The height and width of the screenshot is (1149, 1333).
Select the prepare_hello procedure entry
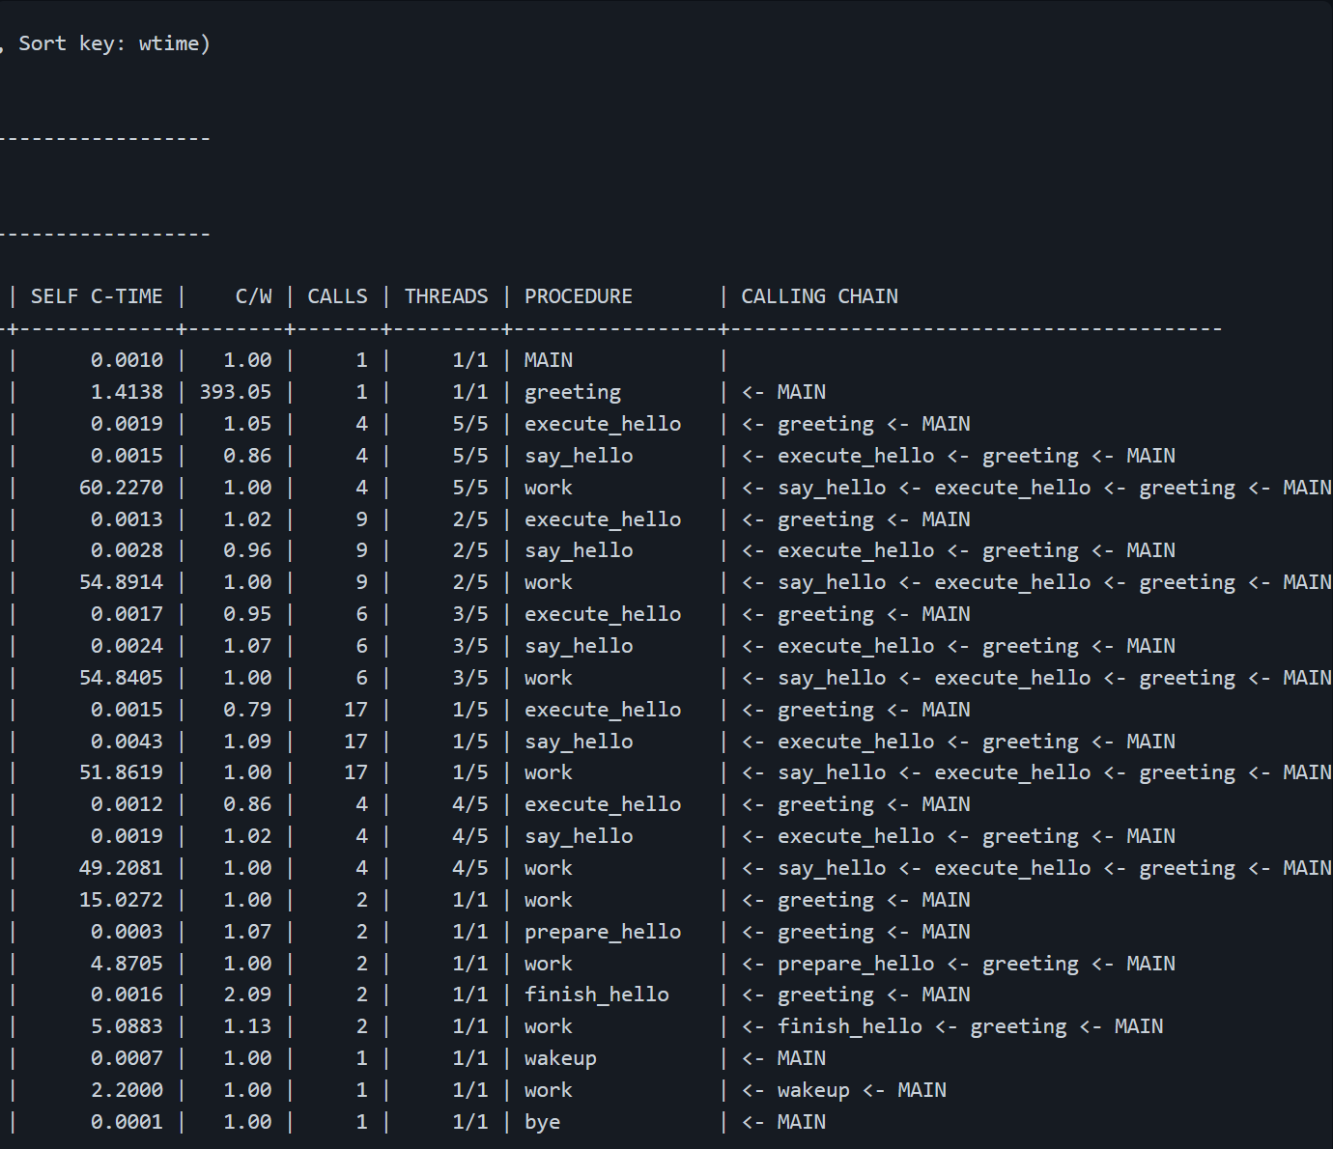[602, 932]
